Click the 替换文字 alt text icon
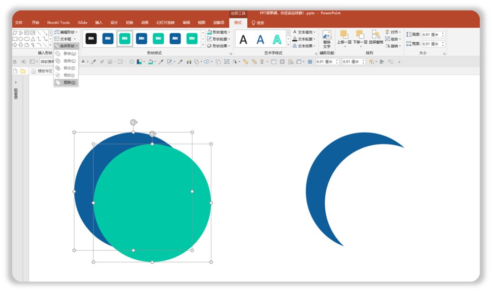This screenshot has width=492, height=292. tap(327, 39)
